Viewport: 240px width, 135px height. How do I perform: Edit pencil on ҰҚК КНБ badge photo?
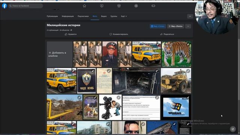point(93,71)
